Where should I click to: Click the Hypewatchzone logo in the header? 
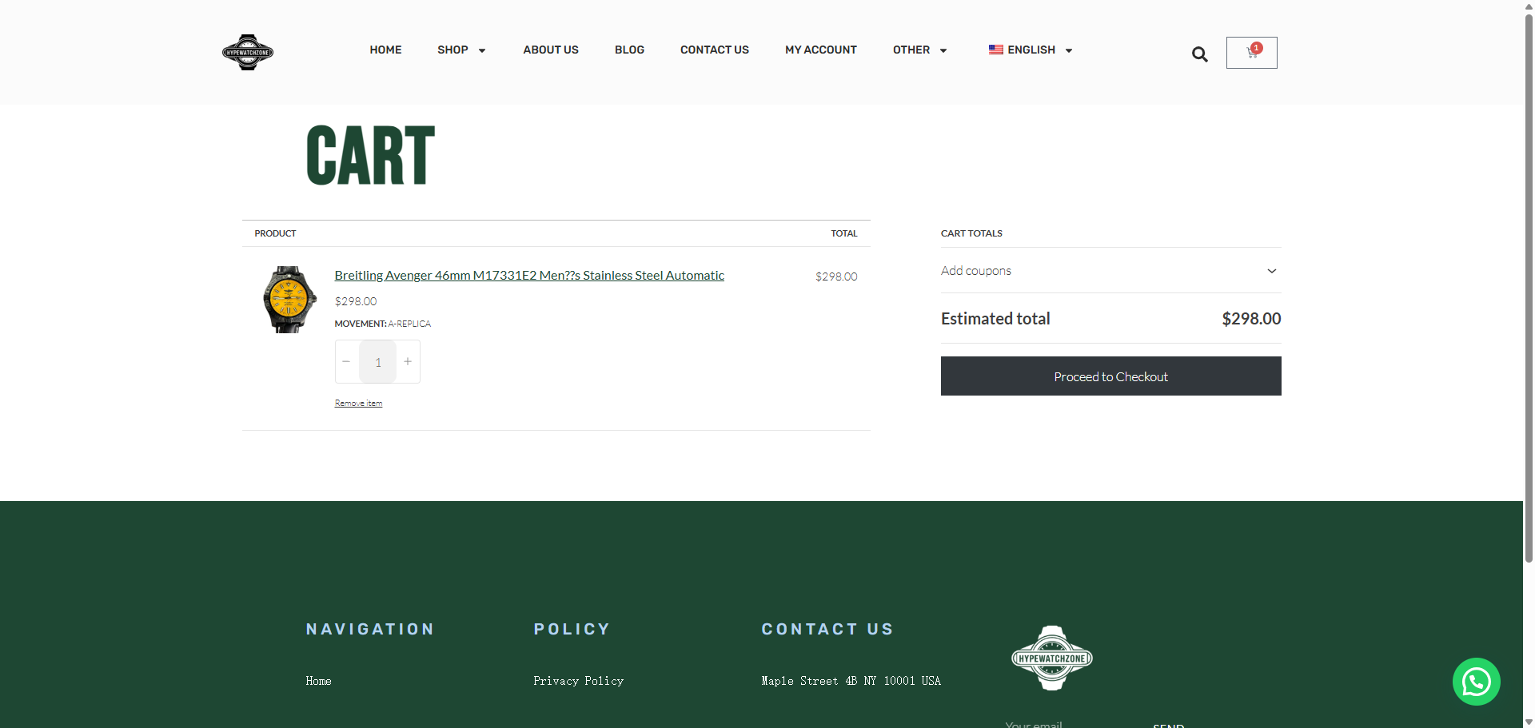tap(247, 52)
